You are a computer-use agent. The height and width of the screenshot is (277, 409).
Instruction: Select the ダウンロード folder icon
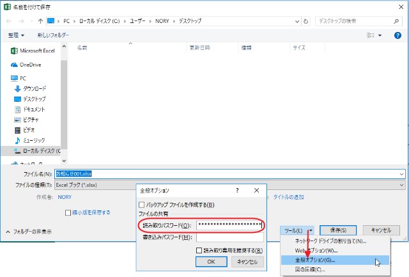click(18, 88)
